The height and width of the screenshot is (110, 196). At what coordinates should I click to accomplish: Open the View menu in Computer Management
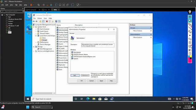[45, 18]
